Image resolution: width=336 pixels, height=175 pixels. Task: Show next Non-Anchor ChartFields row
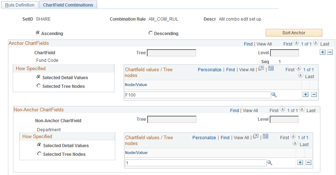[302, 110]
